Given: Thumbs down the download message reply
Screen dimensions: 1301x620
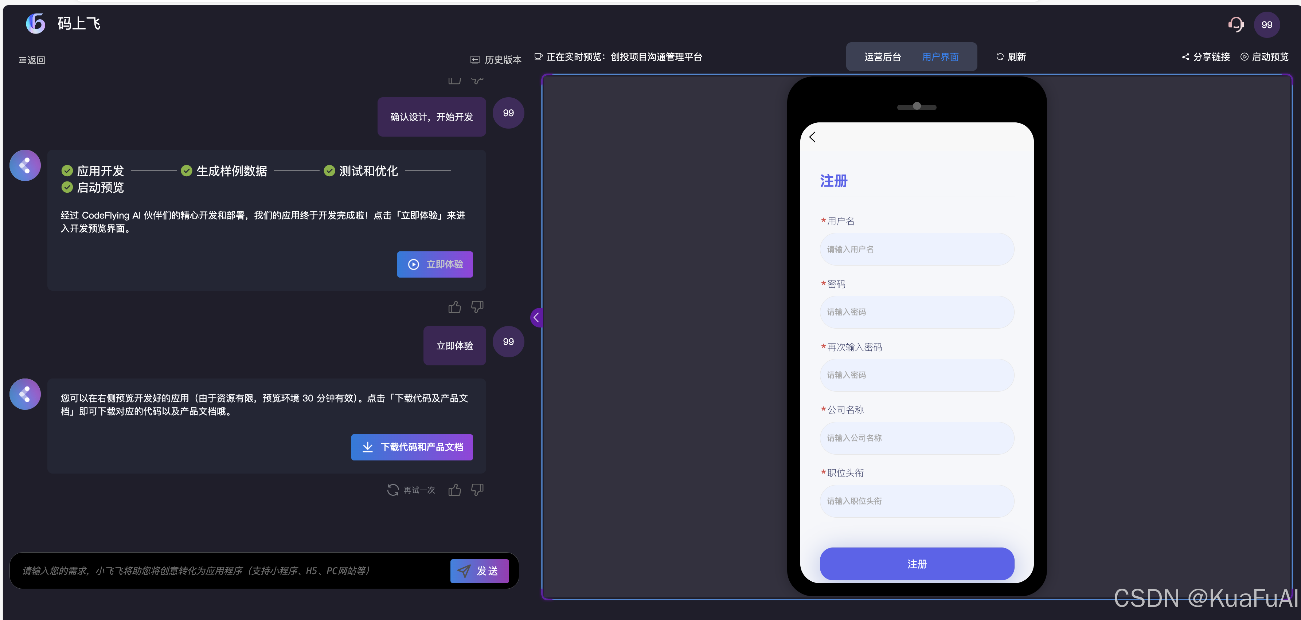Looking at the screenshot, I should [477, 490].
